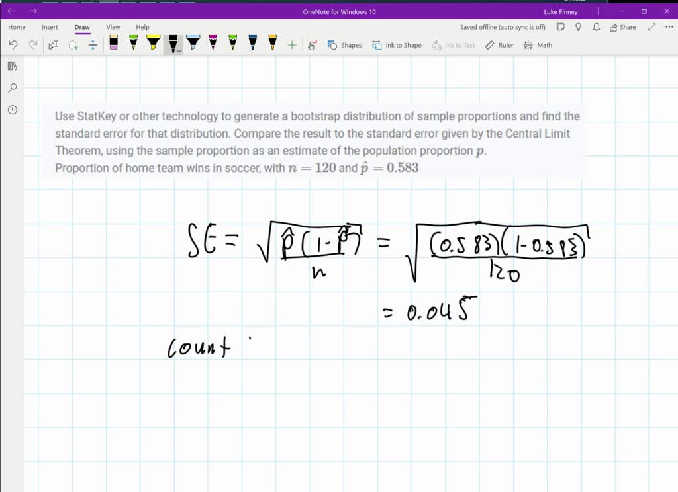Activate the Ruler tool
The height and width of the screenshot is (492, 678).
[x=499, y=44]
